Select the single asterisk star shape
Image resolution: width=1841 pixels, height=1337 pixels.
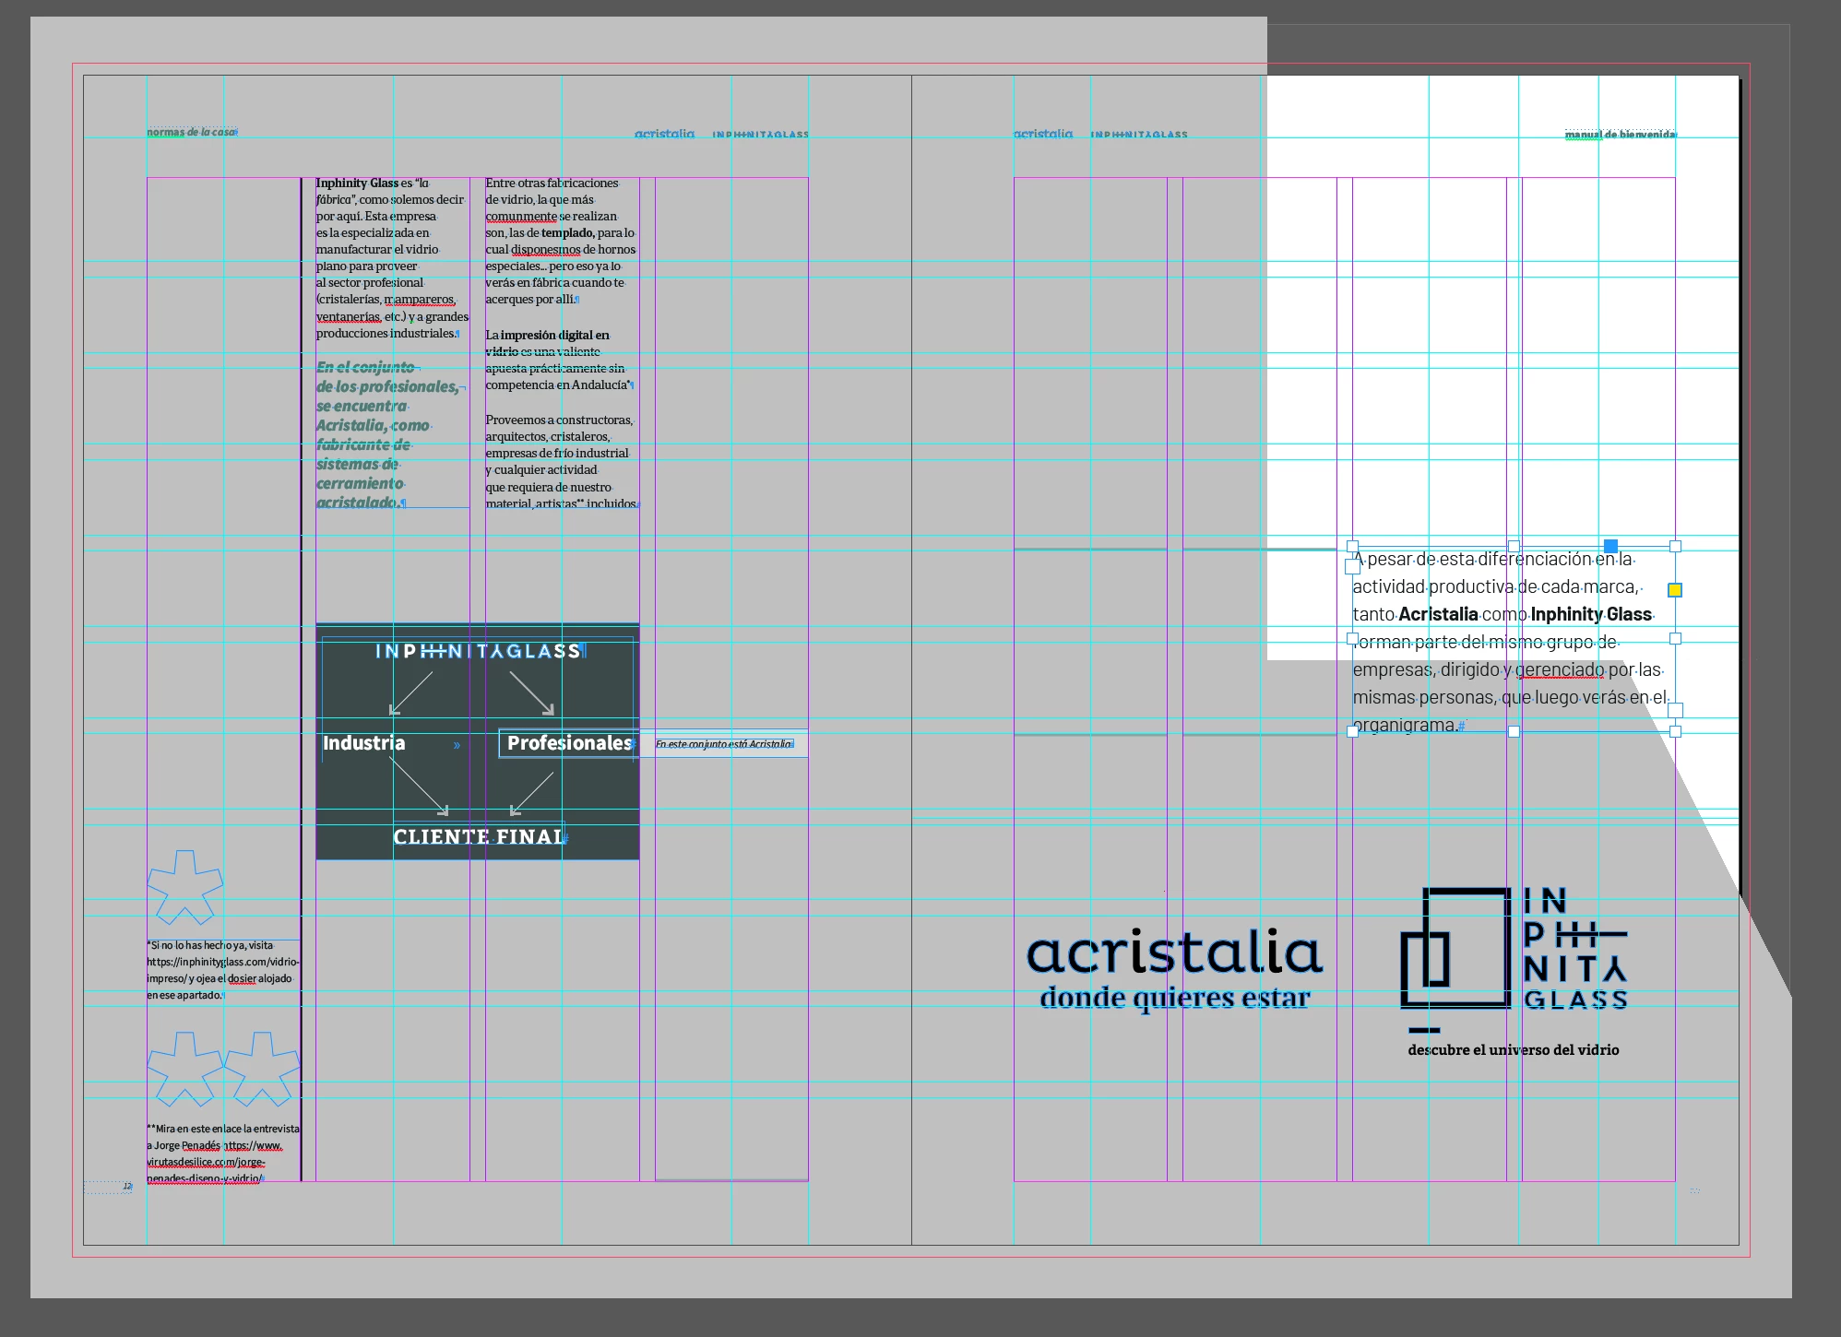pyautogui.click(x=184, y=888)
